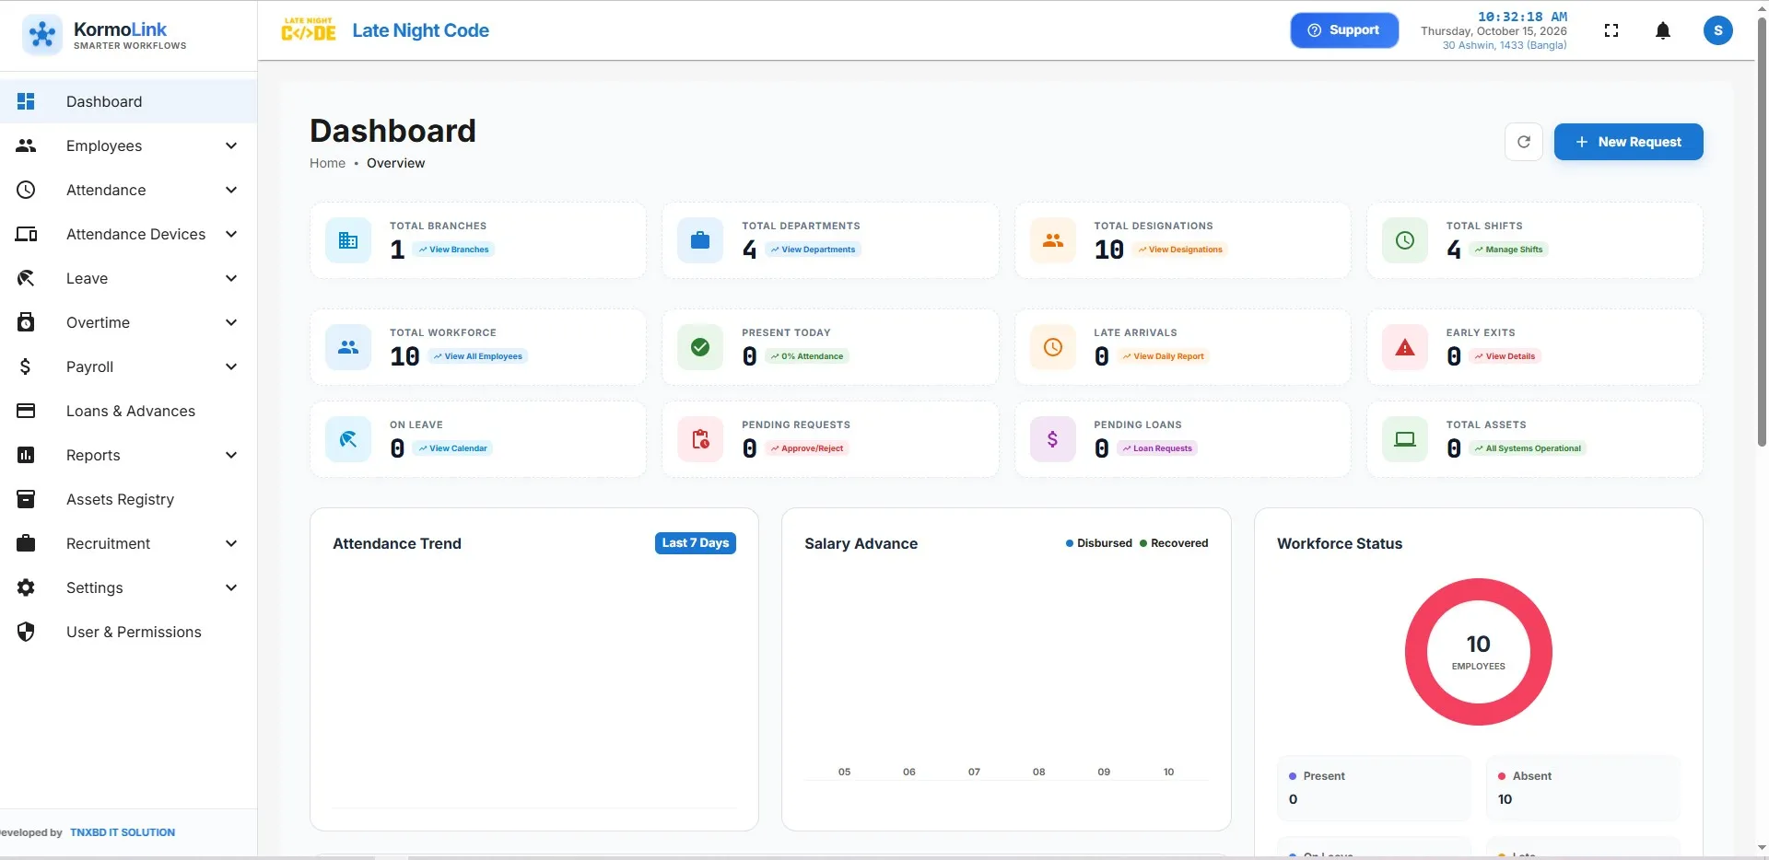
Task: Open the View Daily Report link
Action: 1163,356
